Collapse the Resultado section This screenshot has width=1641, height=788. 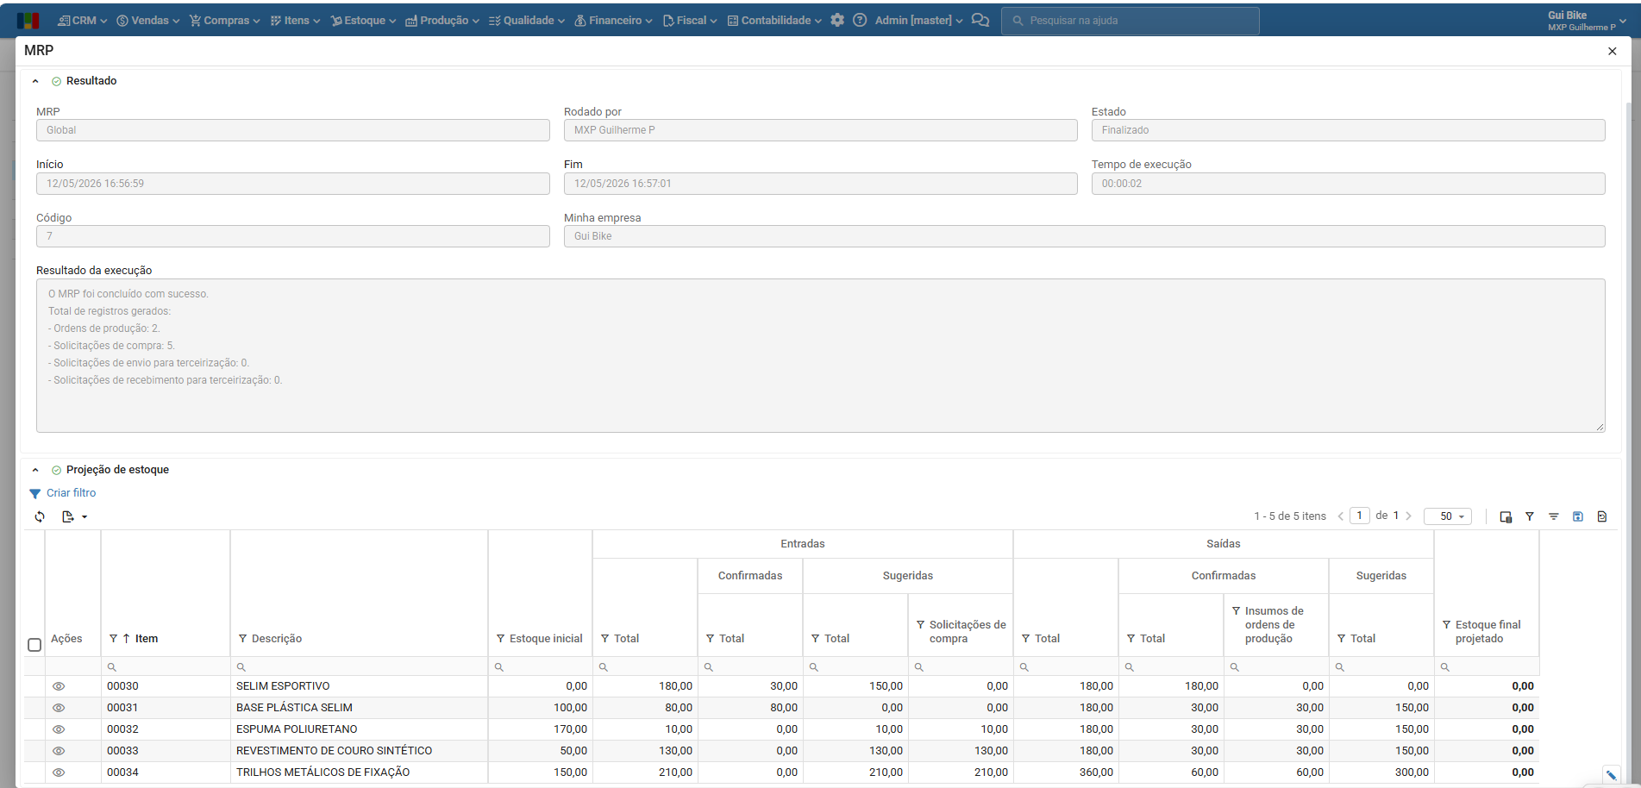click(x=35, y=81)
